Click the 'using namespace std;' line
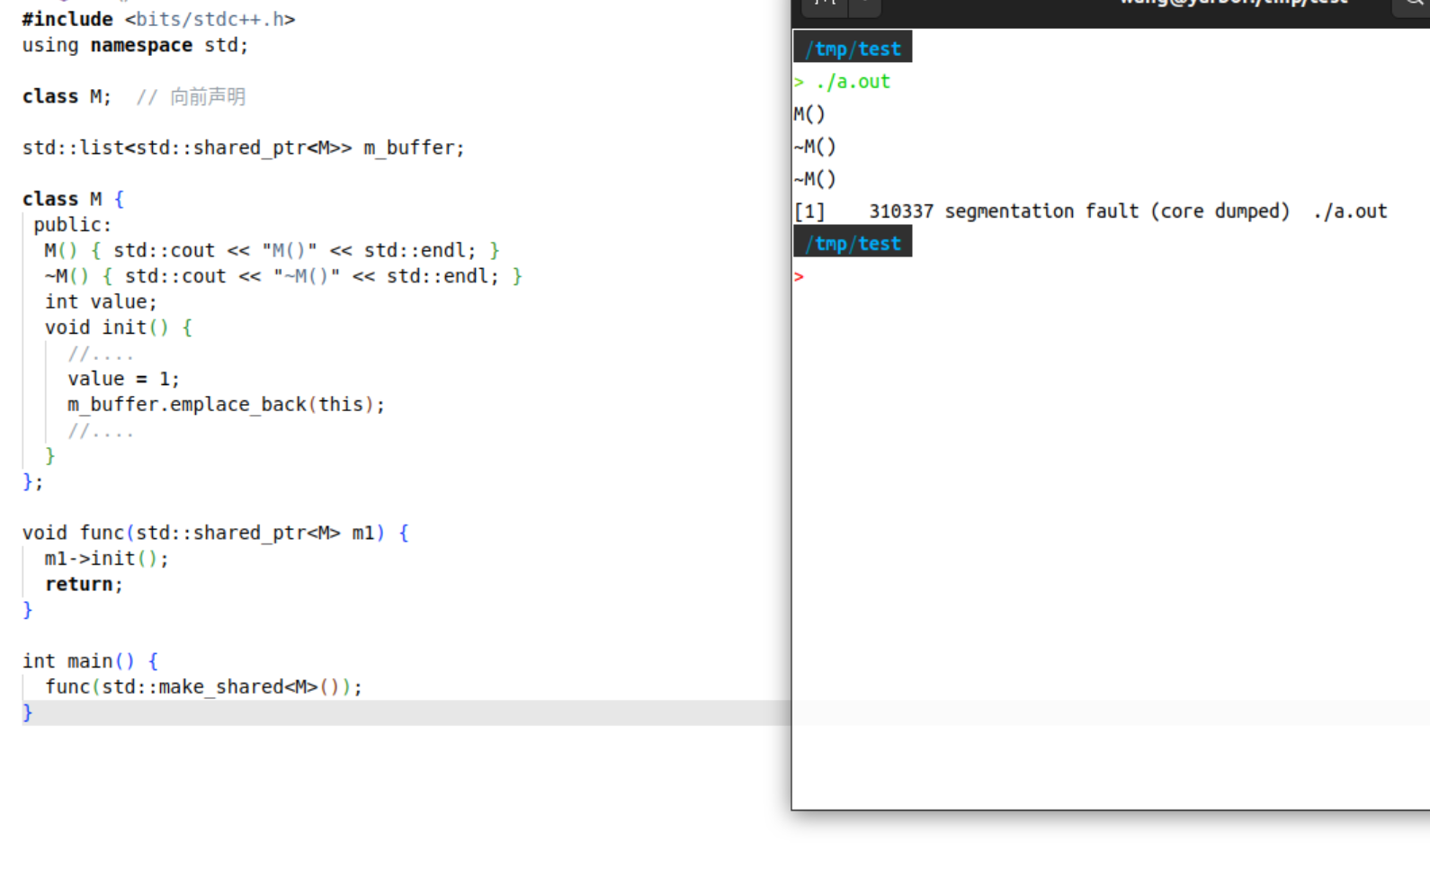The width and height of the screenshot is (1430, 870). click(135, 45)
